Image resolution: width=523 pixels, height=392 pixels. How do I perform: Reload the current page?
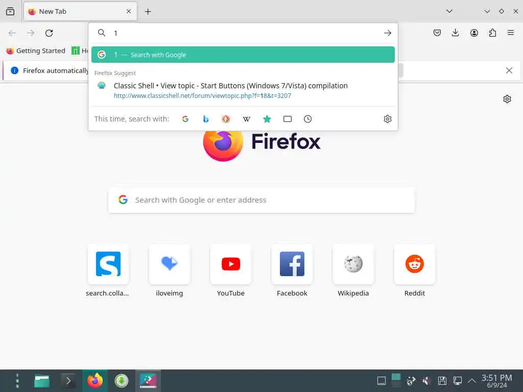pyautogui.click(x=49, y=33)
